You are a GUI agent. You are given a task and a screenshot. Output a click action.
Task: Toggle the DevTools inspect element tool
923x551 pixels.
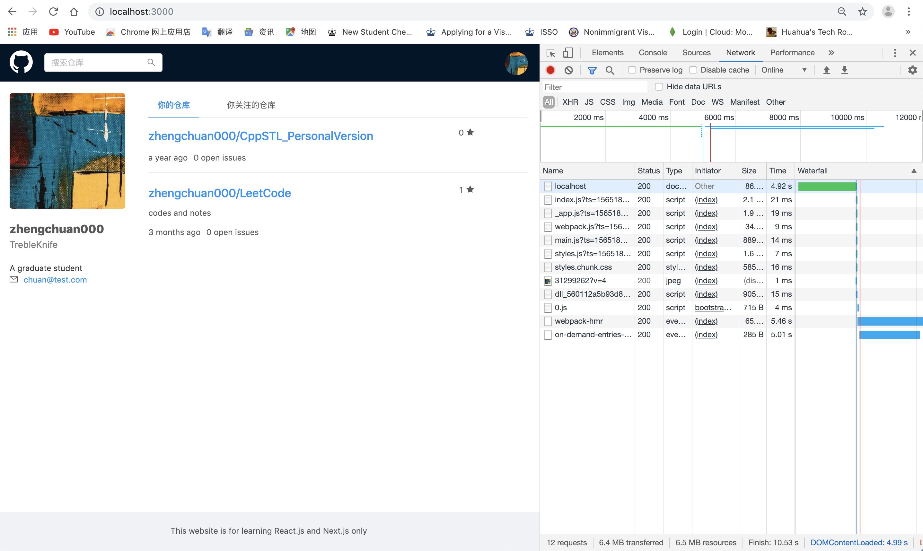click(550, 53)
